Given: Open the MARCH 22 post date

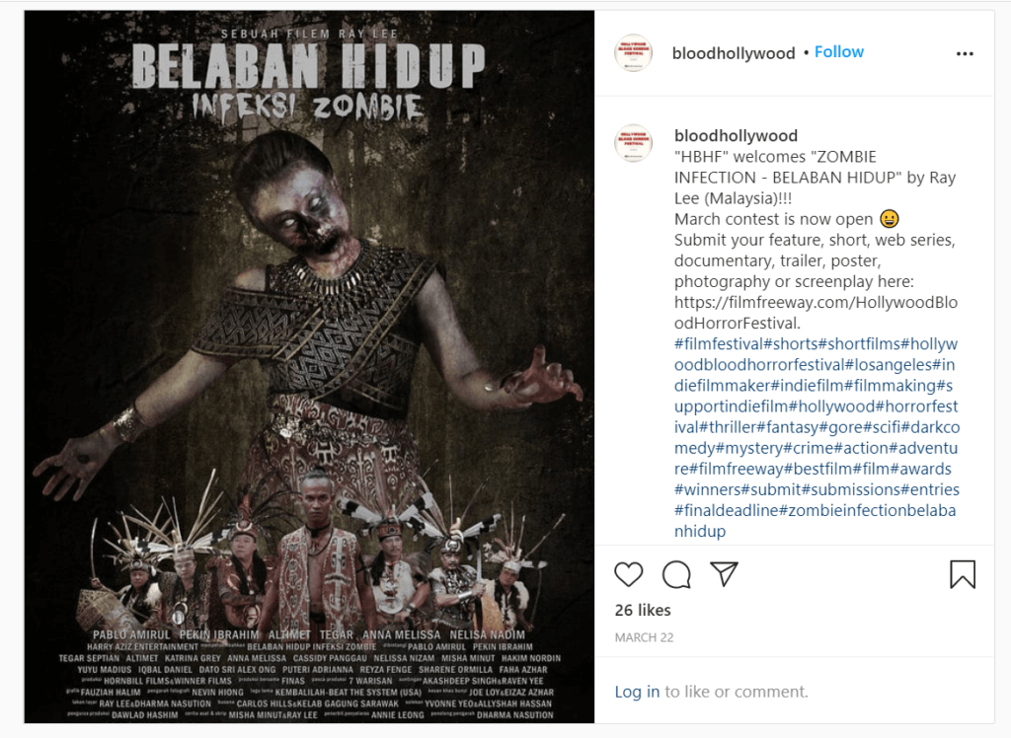Looking at the screenshot, I should pos(644,637).
